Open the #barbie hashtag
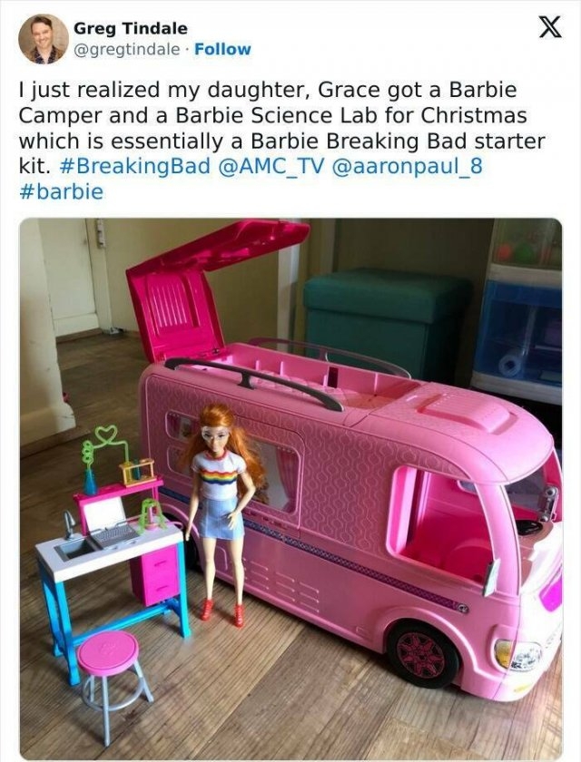The height and width of the screenshot is (762, 581). [x=61, y=191]
